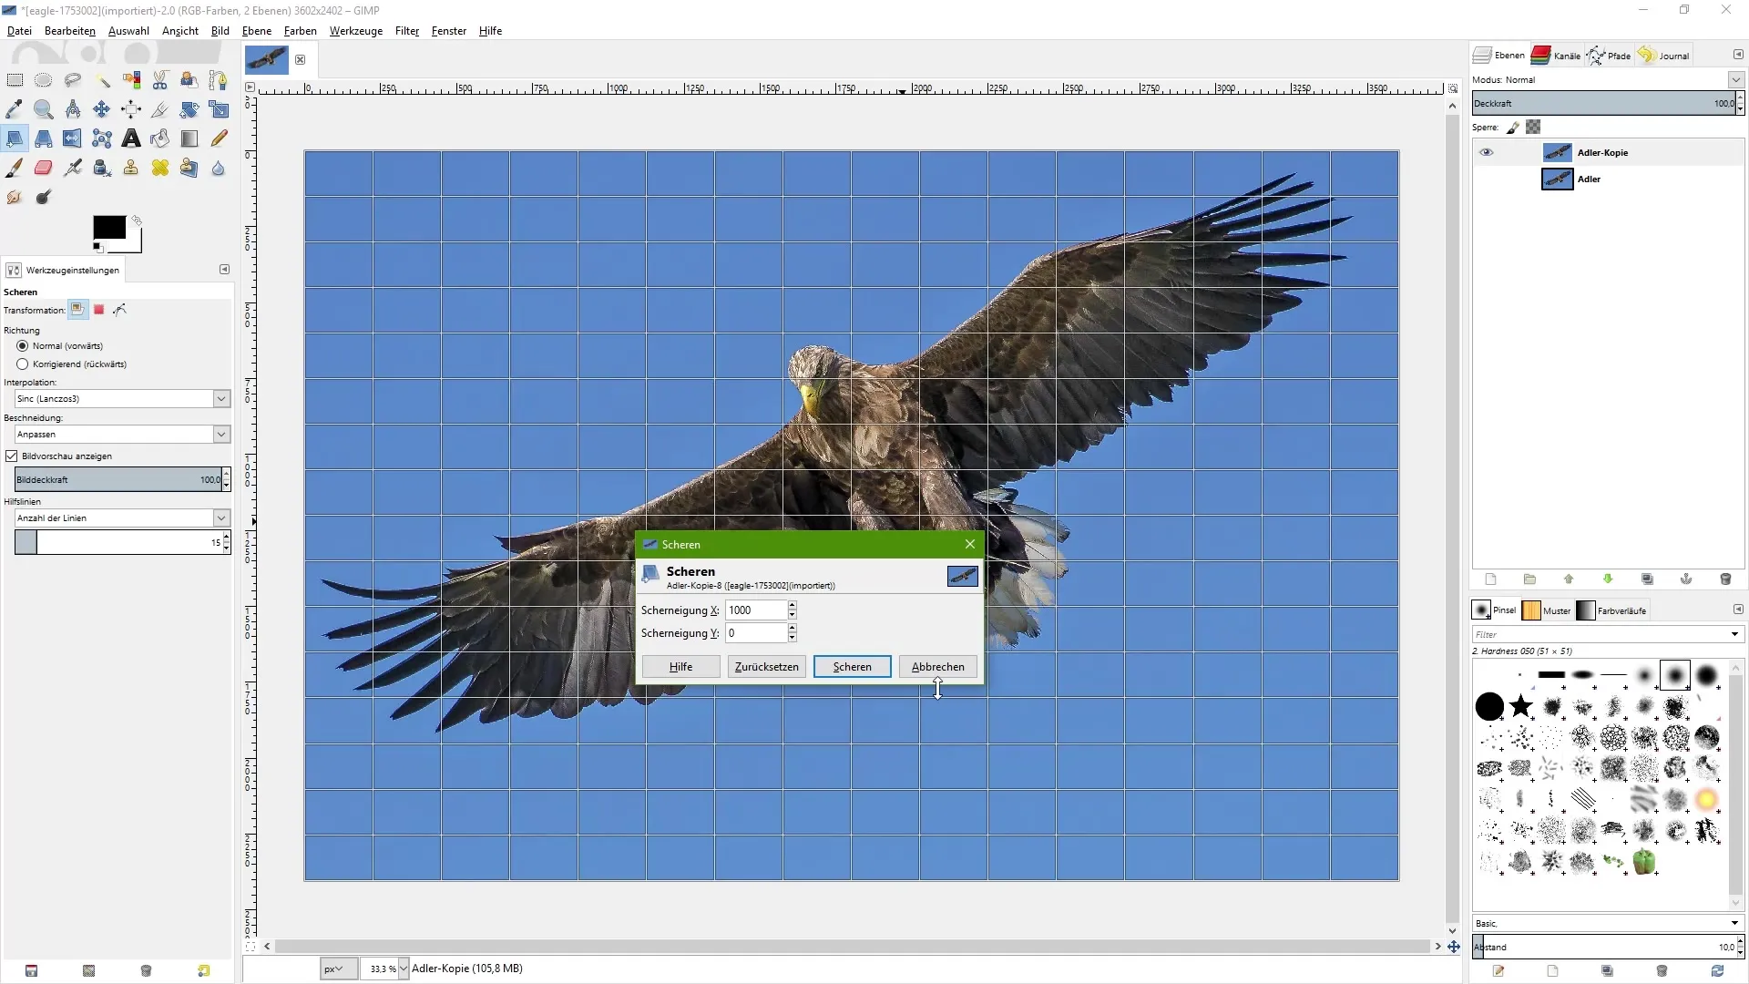This screenshot has height=984, width=1749.
Task: Switch to the Farbverläufe tab
Action: tap(1612, 610)
